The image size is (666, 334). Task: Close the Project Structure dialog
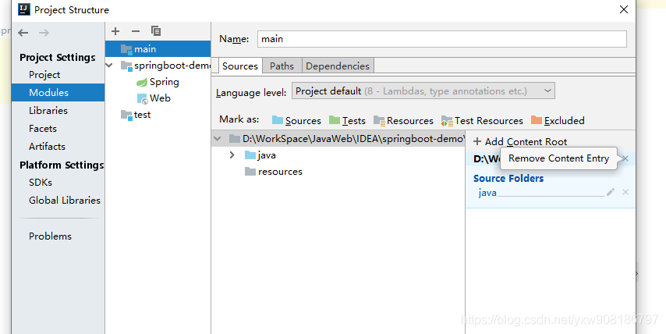coord(624,9)
